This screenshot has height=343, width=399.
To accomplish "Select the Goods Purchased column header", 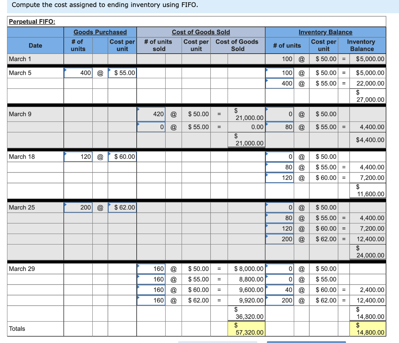I will [100, 32].
